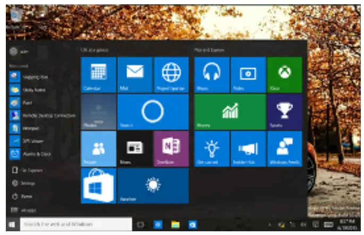Focus the Search the web and Windows box
The height and width of the screenshot is (235, 364).
76,224
